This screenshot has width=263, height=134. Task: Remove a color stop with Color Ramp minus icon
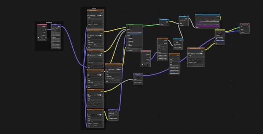pyautogui.click(x=198, y=20)
